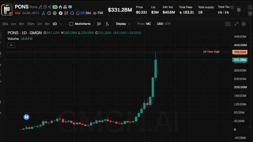Click the 45d token age label
The width and height of the screenshot is (253, 142).
point(17,13)
